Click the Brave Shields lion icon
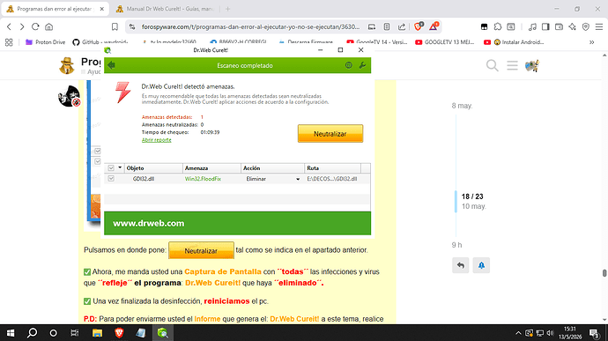Image resolution: width=608 pixels, height=341 pixels. 419,26
